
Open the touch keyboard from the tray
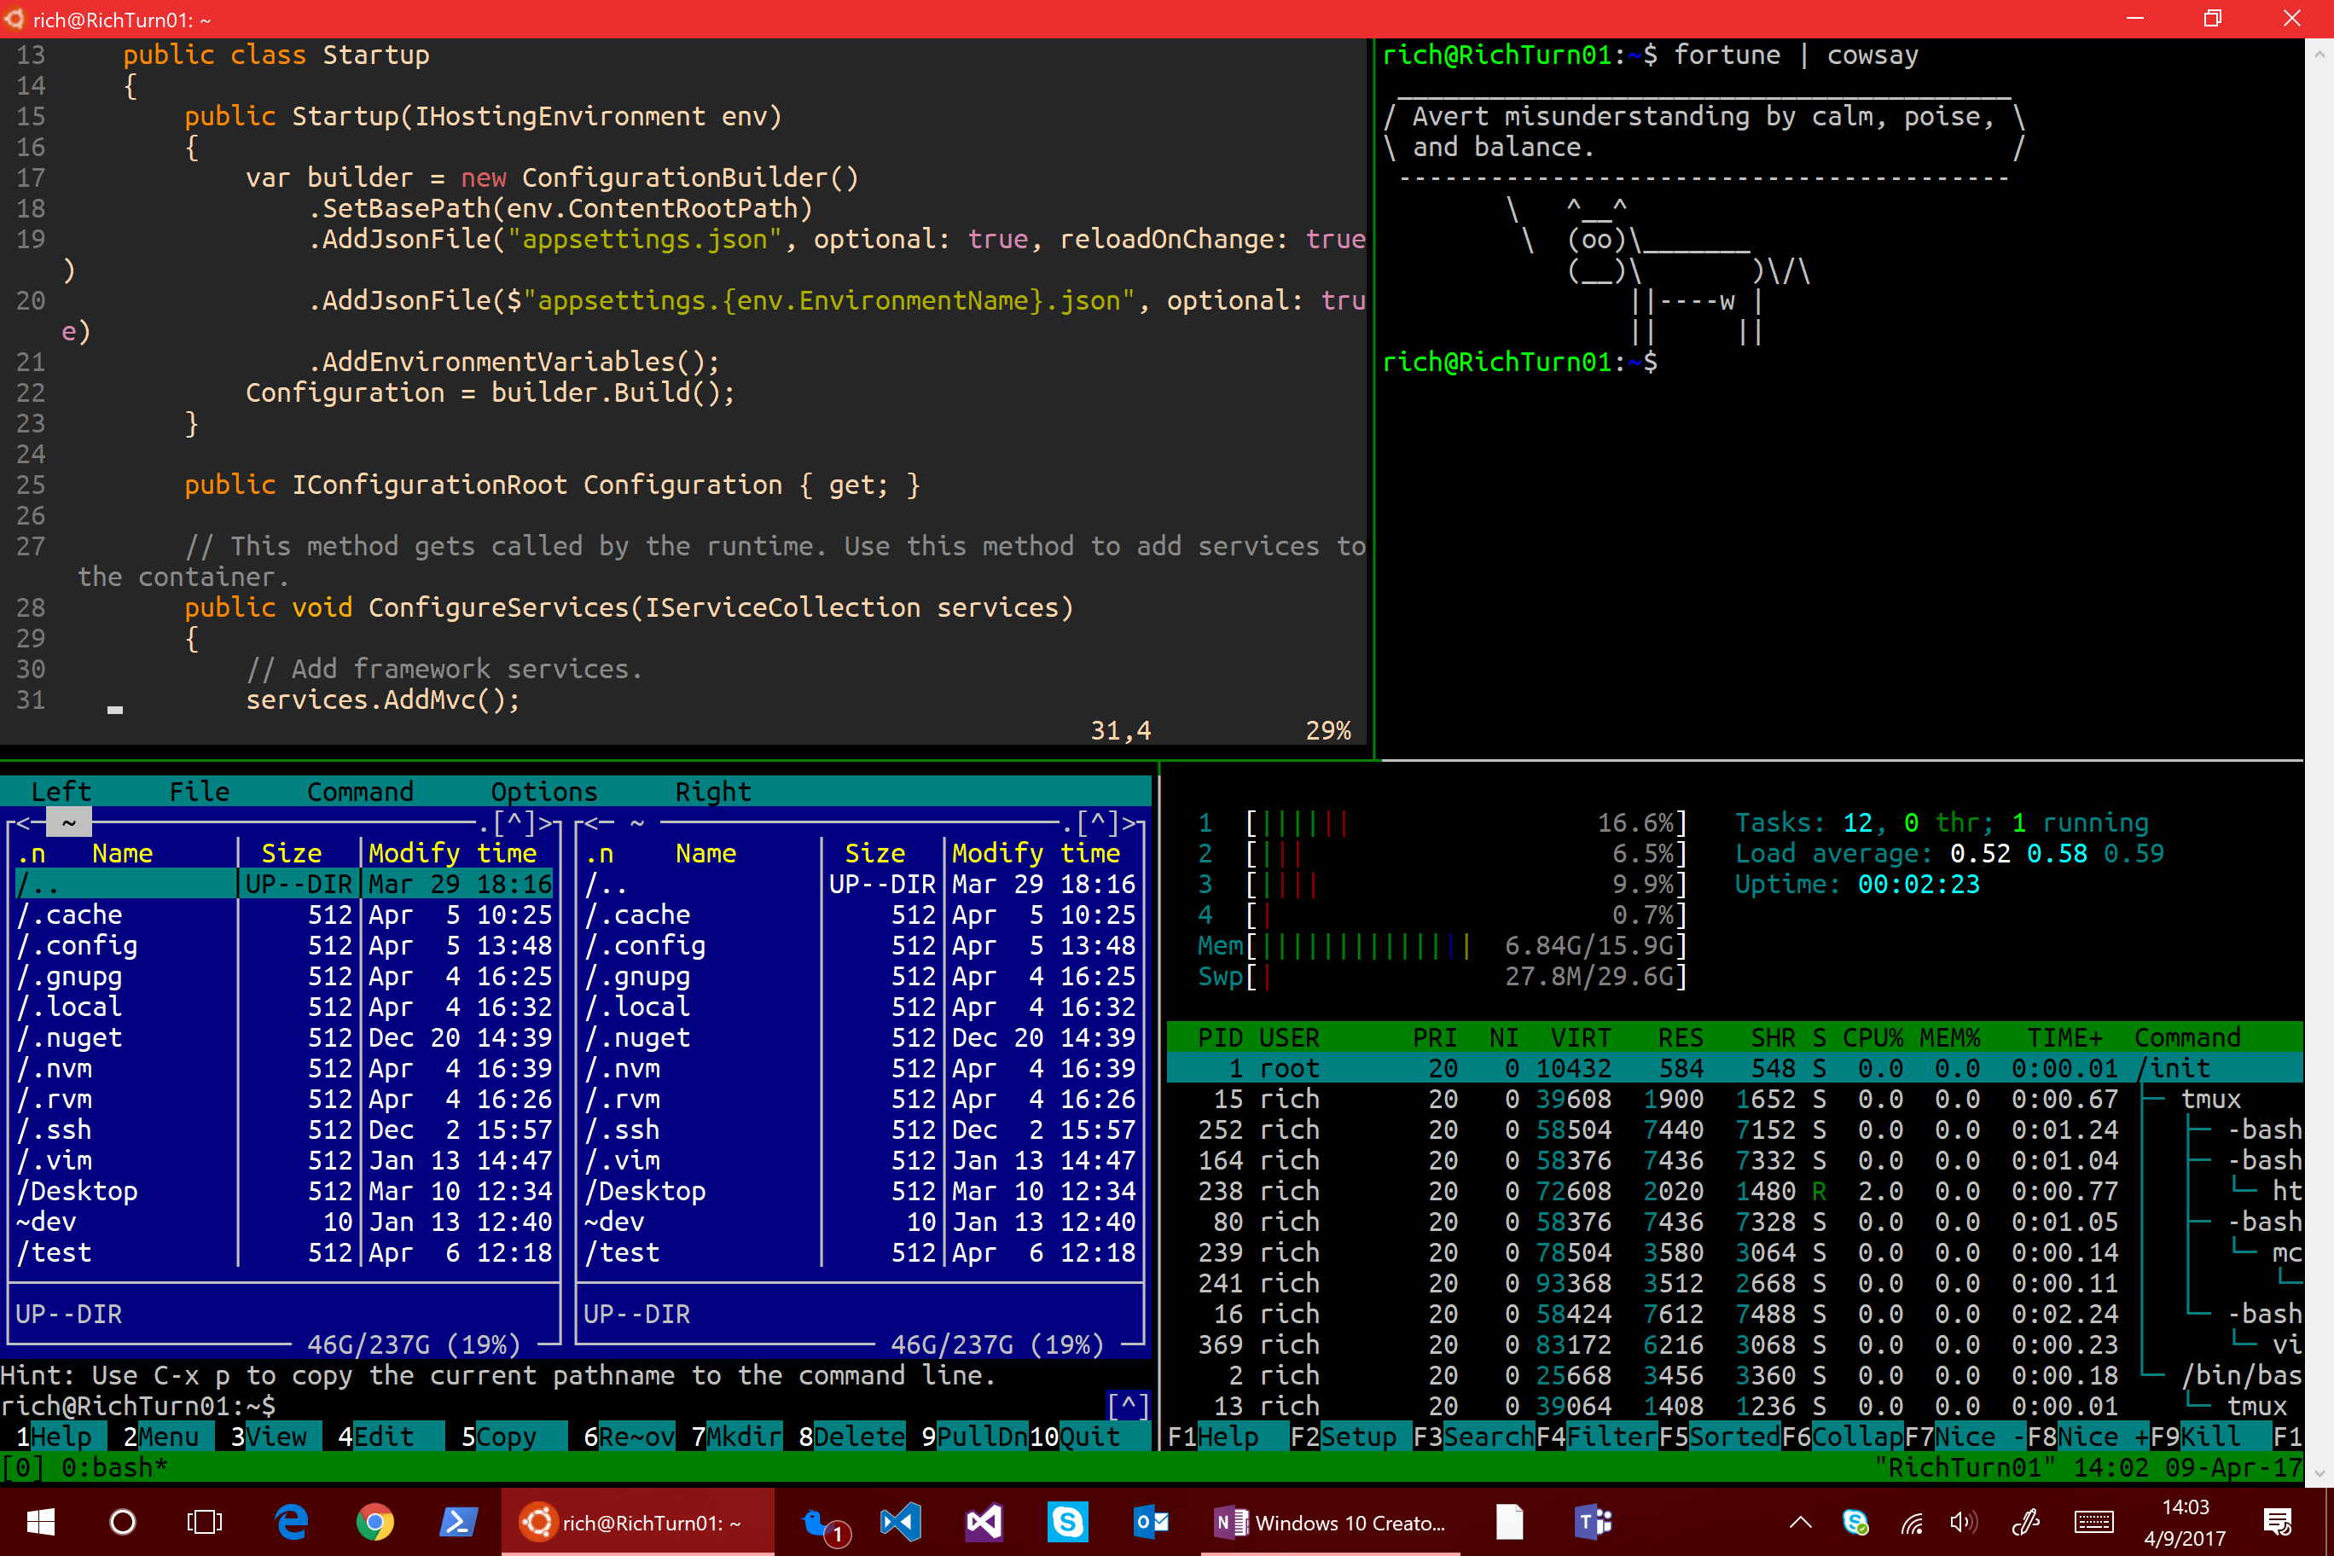[2093, 1522]
